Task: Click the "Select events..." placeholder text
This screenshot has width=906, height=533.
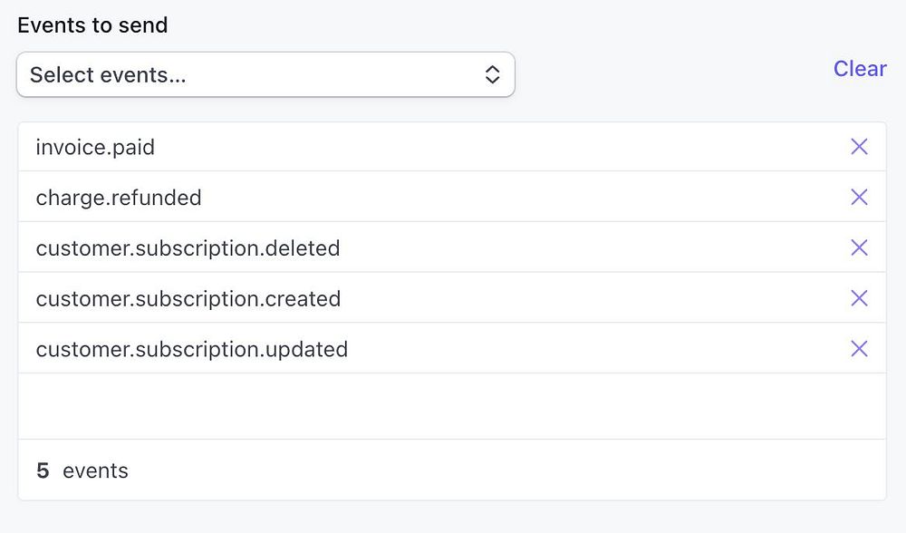Action: [x=108, y=74]
